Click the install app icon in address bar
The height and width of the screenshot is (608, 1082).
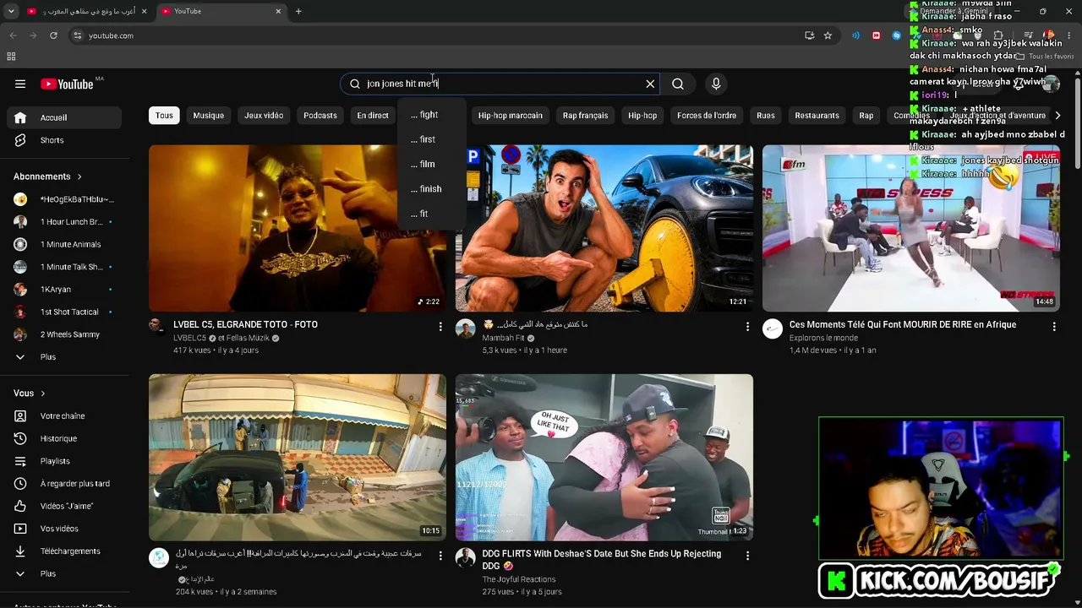(x=809, y=35)
